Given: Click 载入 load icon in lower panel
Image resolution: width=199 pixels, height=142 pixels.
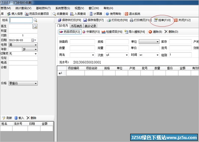Looking at the screenshot, I should 16,118.
